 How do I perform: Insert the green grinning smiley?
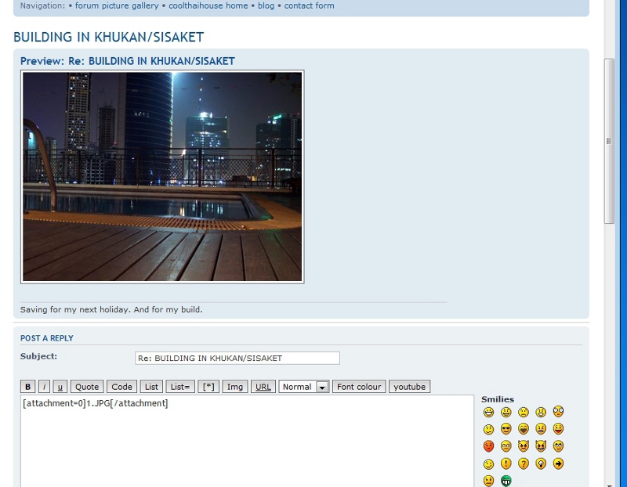tap(506, 481)
